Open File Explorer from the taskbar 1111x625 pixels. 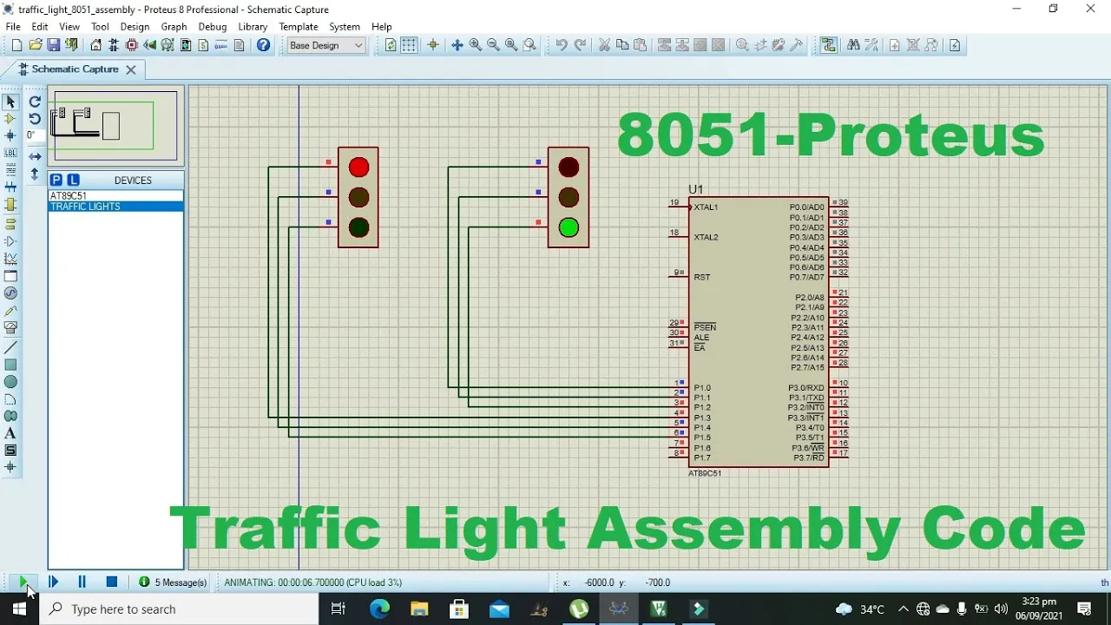(x=419, y=609)
